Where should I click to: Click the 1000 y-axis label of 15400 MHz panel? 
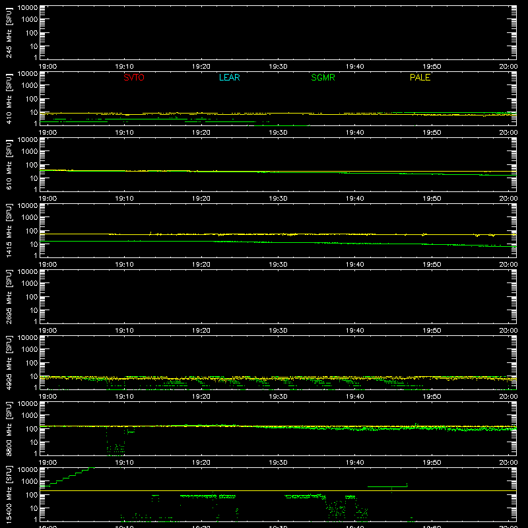coord(30,482)
